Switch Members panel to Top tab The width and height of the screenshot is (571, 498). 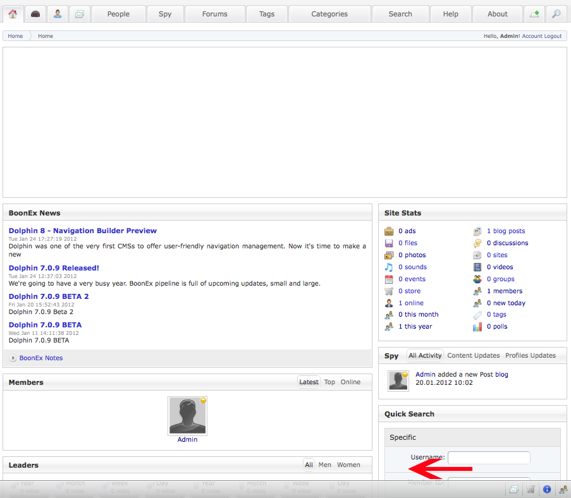point(329,382)
